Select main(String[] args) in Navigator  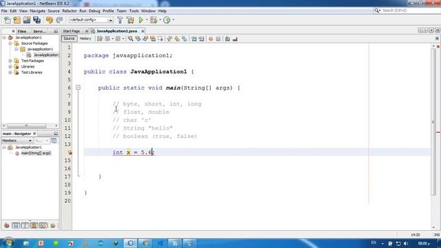coord(36,153)
